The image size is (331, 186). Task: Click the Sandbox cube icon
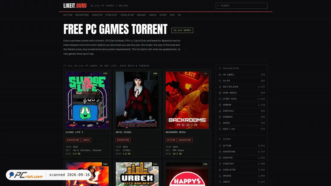tap(220, 117)
